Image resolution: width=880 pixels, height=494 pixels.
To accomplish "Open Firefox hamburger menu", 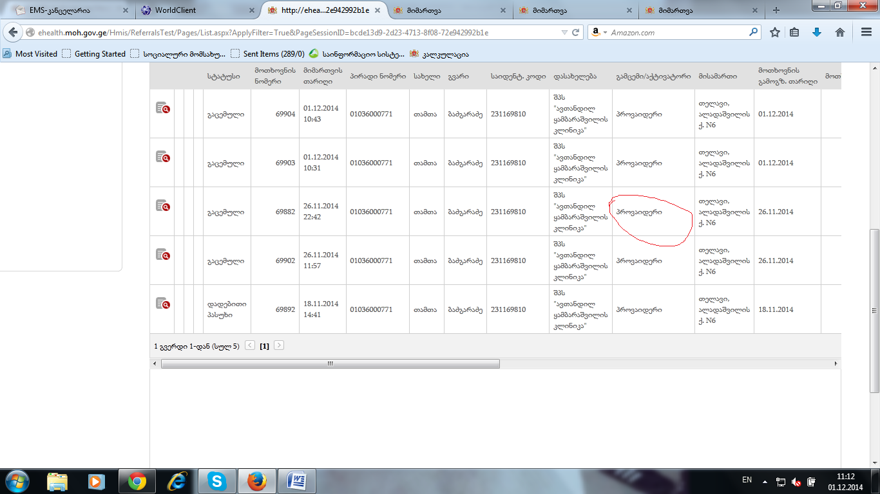I will (866, 32).
